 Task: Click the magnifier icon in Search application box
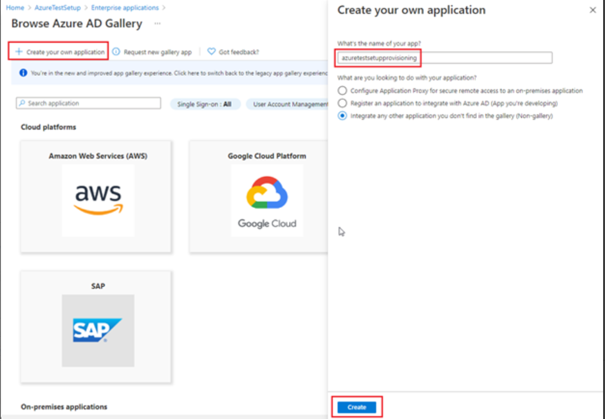tap(22, 103)
